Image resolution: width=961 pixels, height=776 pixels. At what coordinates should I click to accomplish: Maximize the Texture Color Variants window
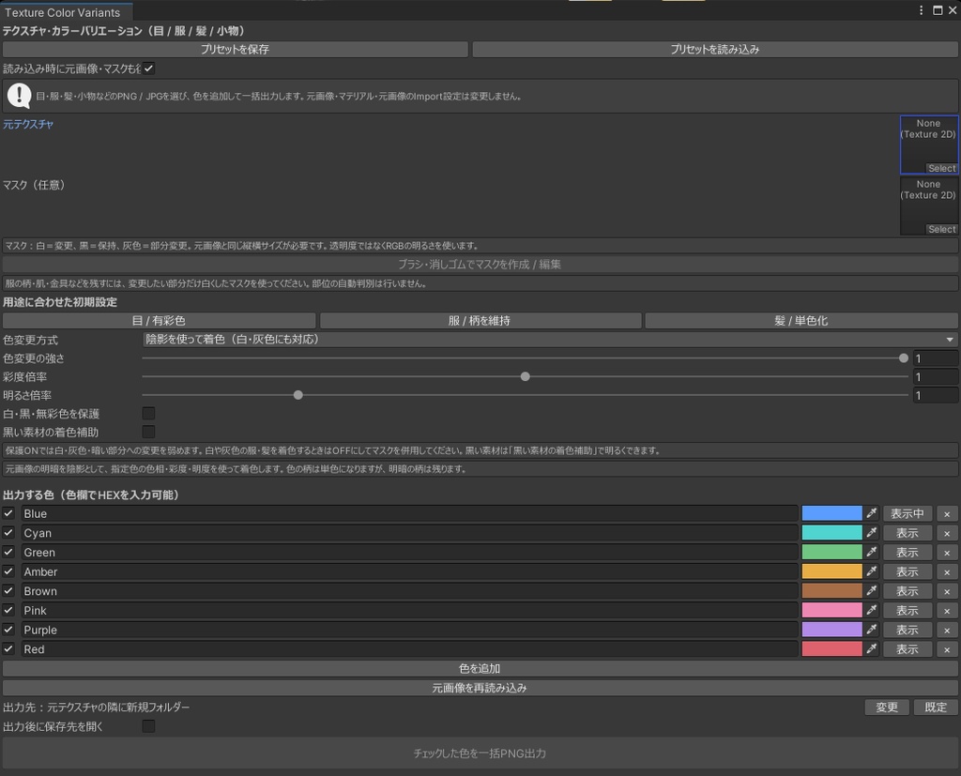pos(938,10)
